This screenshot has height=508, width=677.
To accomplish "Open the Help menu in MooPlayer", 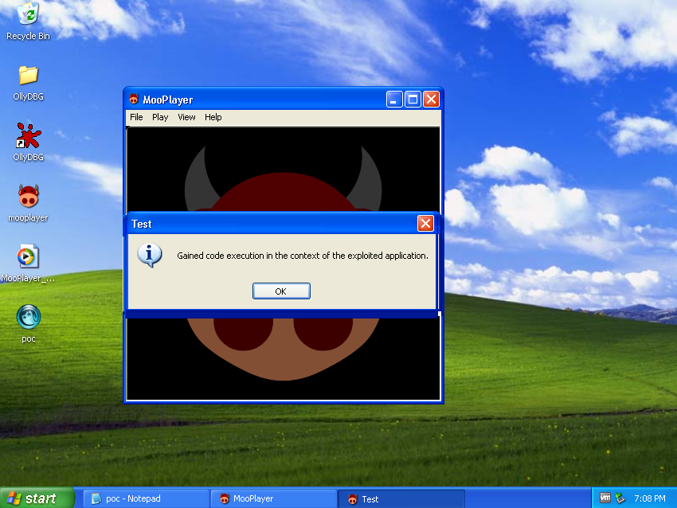I will [x=213, y=117].
